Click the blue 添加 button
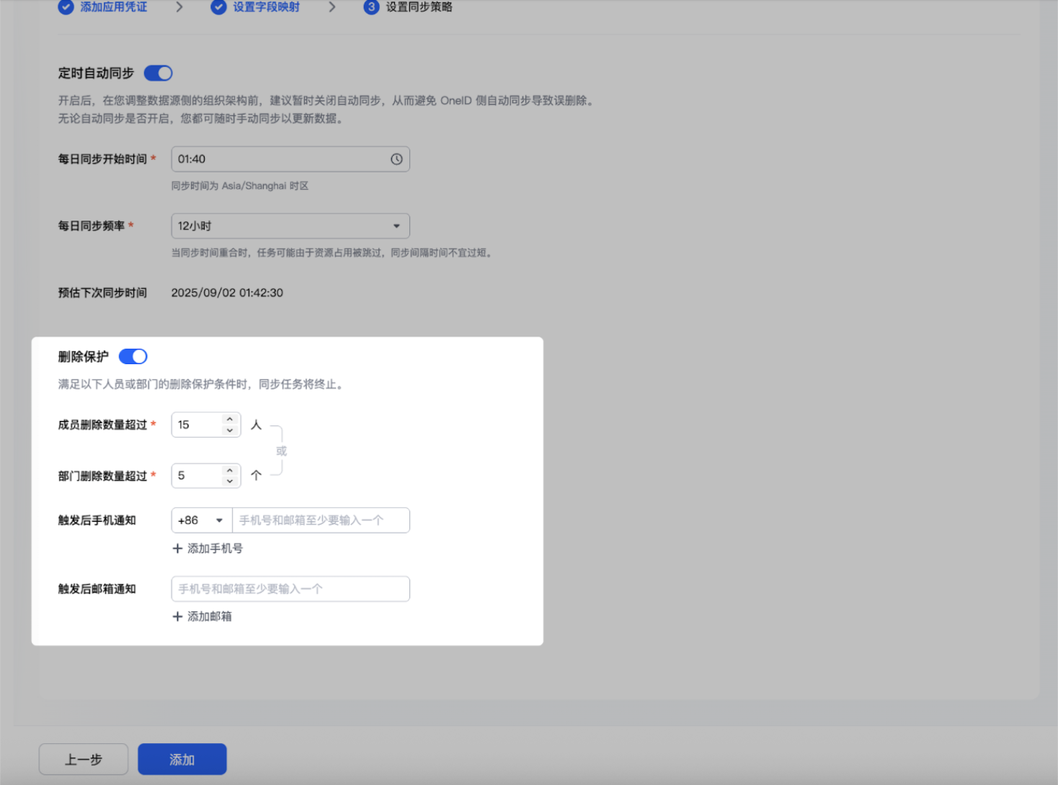Screen dimensions: 1058x785 click(x=182, y=759)
